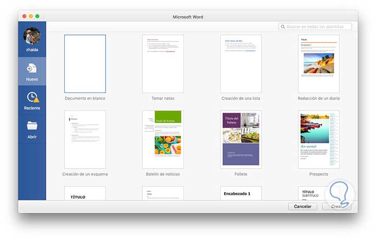376x239 pixels.
Task: Search in the 'Buscar en todas las plantillas' field
Action: [315, 27]
